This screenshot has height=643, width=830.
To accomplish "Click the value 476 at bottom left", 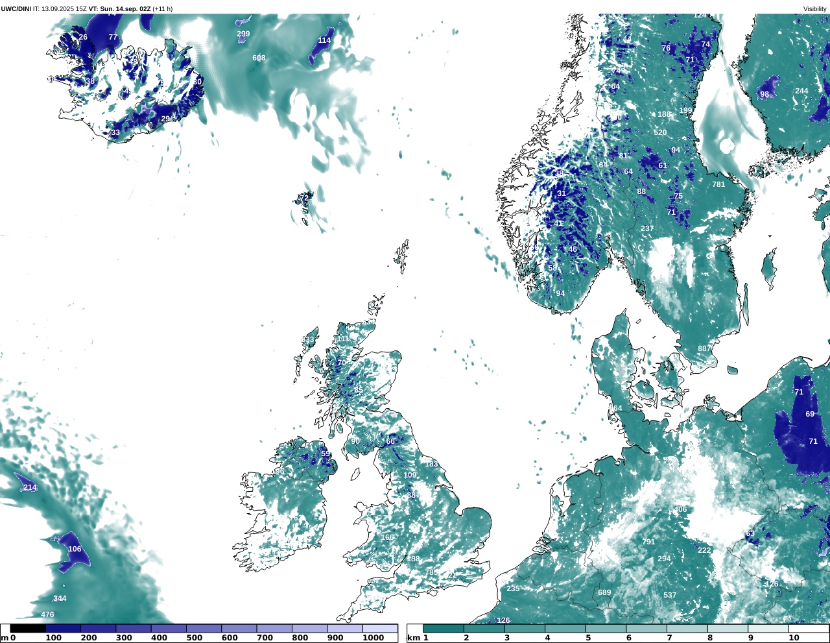I will 47,615.
